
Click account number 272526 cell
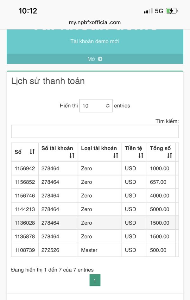point(50,250)
